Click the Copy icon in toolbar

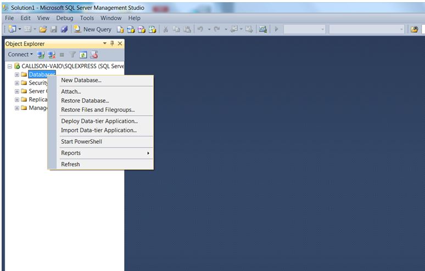(176, 29)
